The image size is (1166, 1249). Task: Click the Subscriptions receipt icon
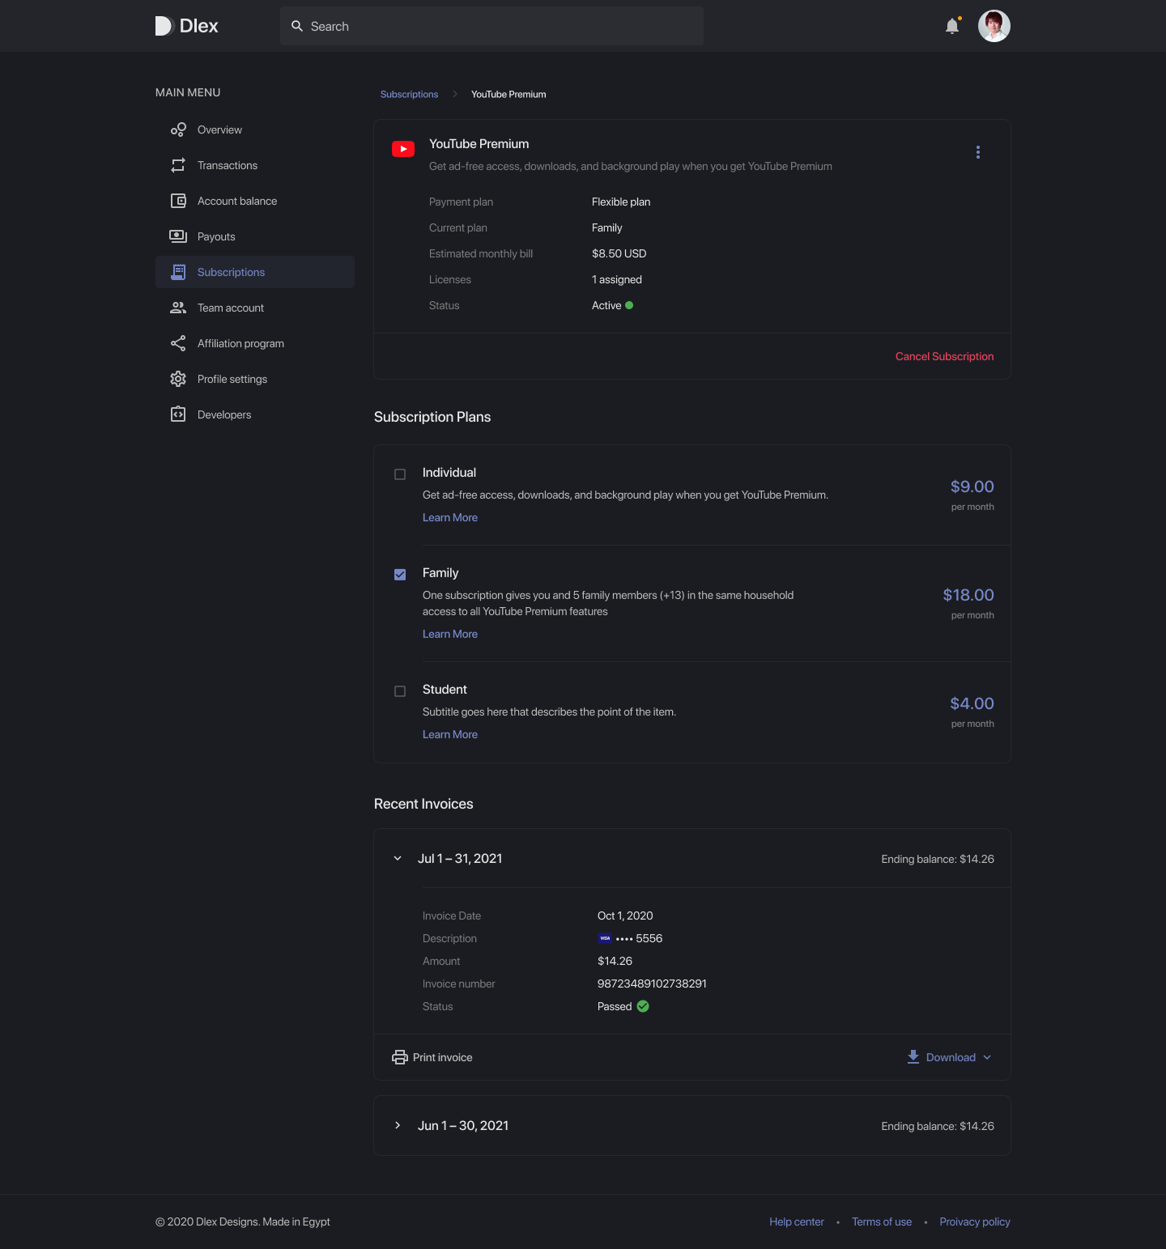pos(178,272)
